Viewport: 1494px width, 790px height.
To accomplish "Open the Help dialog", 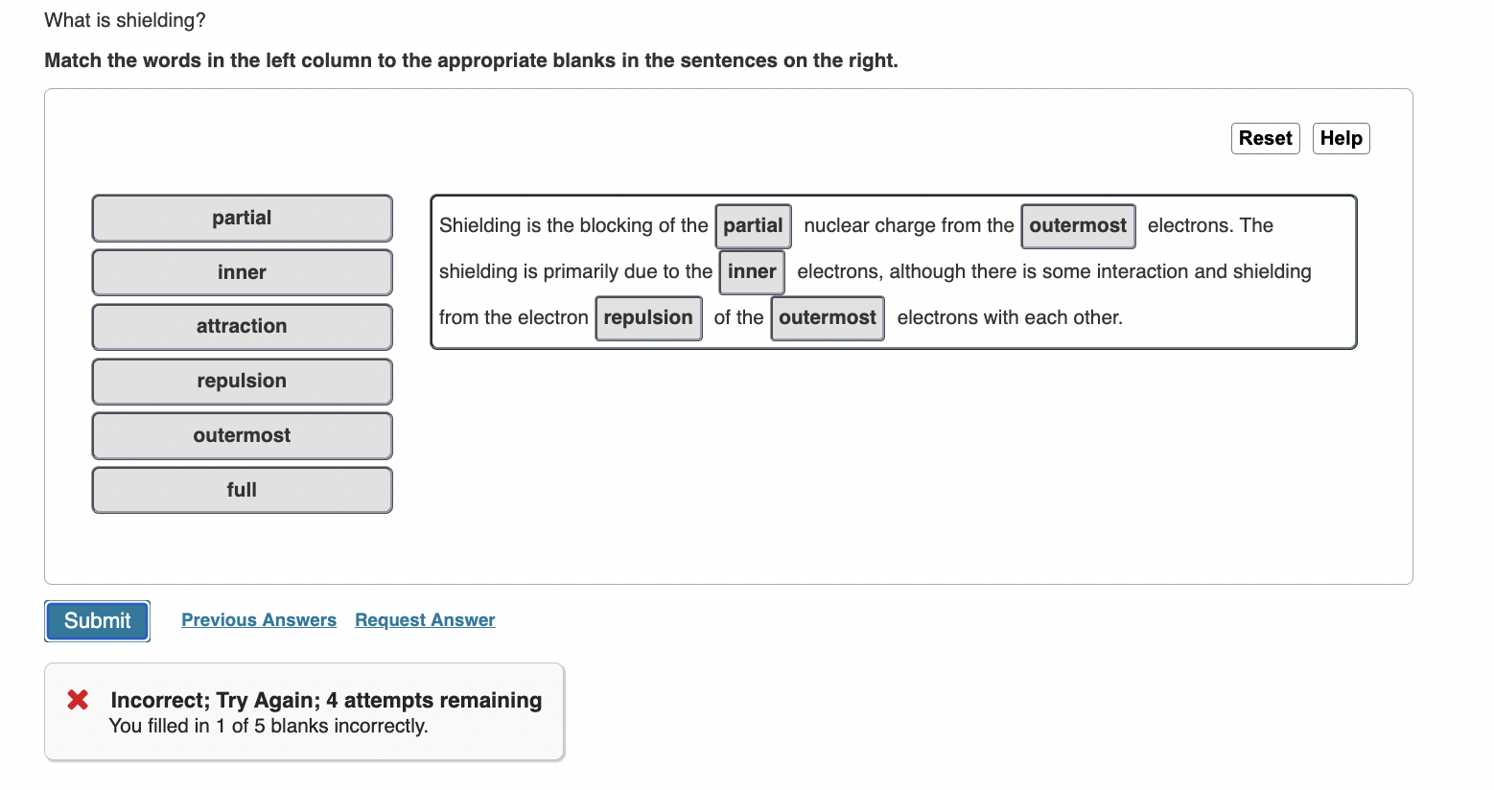I will (1340, 138).
